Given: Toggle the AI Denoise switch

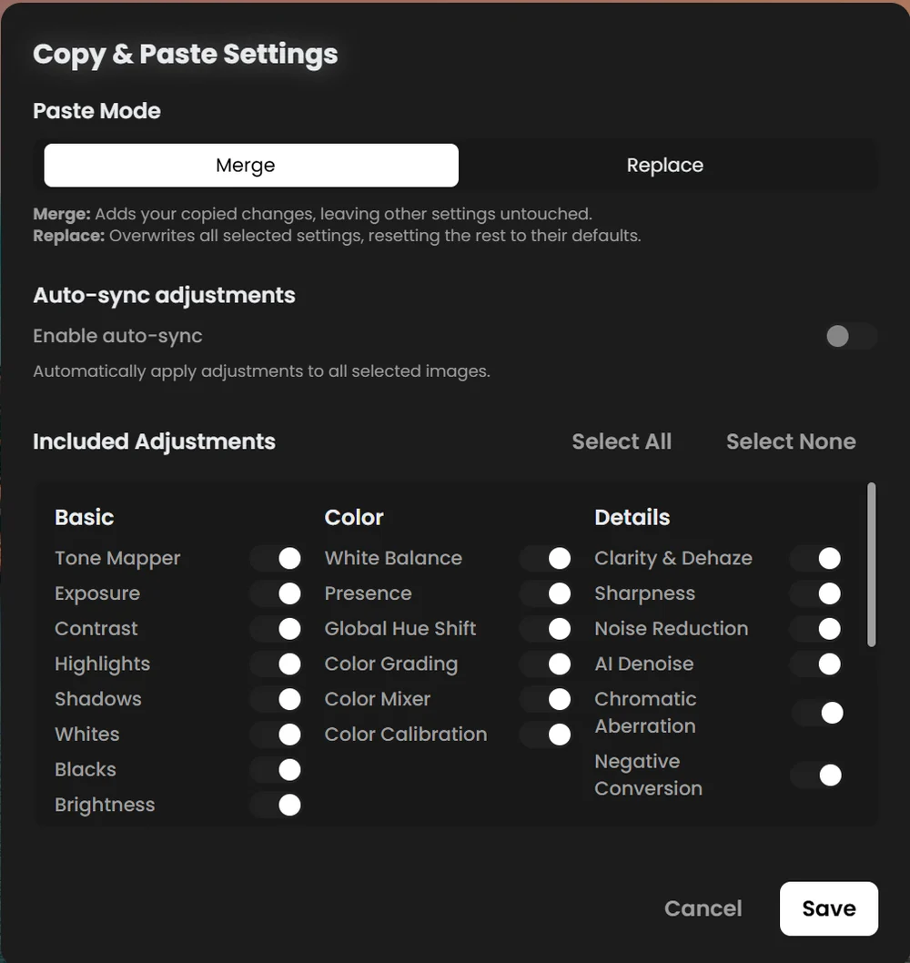Looking at the screenshot, I should (816, 664).
